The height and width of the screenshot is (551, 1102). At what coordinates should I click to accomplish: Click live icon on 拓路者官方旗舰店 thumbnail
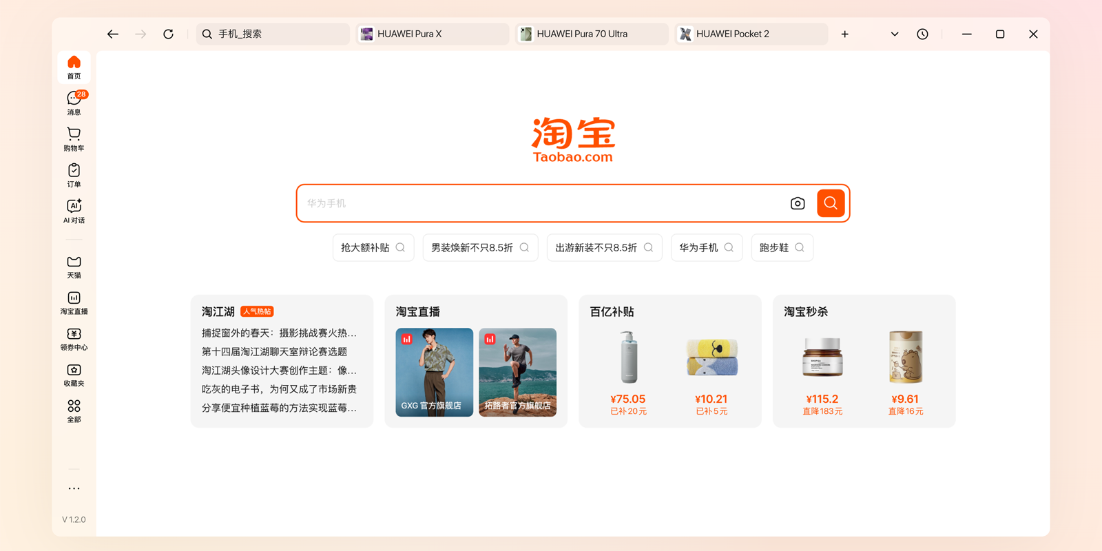point(490,339)
